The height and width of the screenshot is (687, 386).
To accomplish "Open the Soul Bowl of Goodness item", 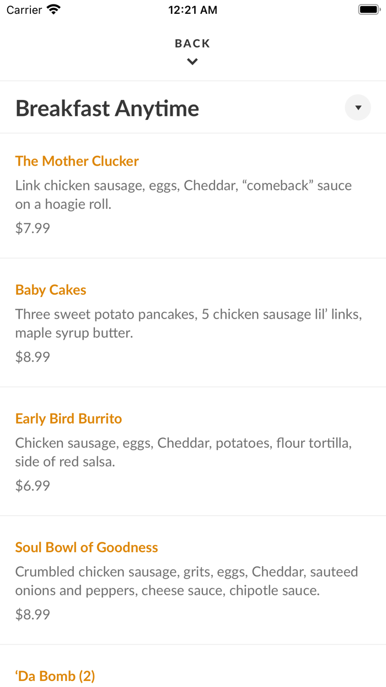I will click(x=87, y=547).
